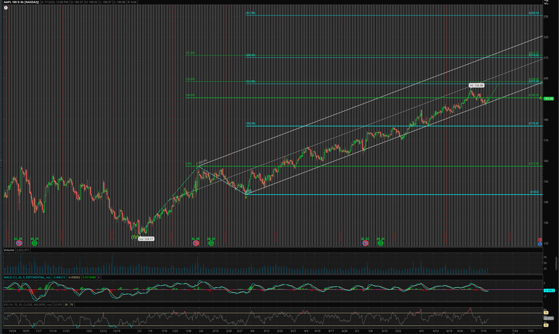
Task: Click the R: 0.66 range value
Action: click(x=132, y=2)
